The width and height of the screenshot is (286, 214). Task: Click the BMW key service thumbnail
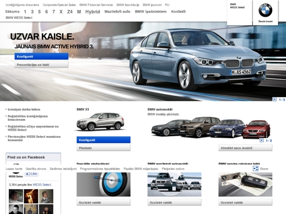coord(245,184)
